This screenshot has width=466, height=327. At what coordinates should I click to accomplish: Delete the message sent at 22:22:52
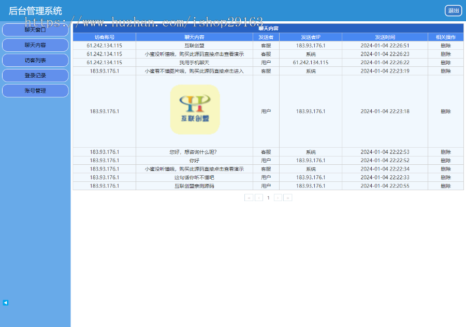point(446,160)
